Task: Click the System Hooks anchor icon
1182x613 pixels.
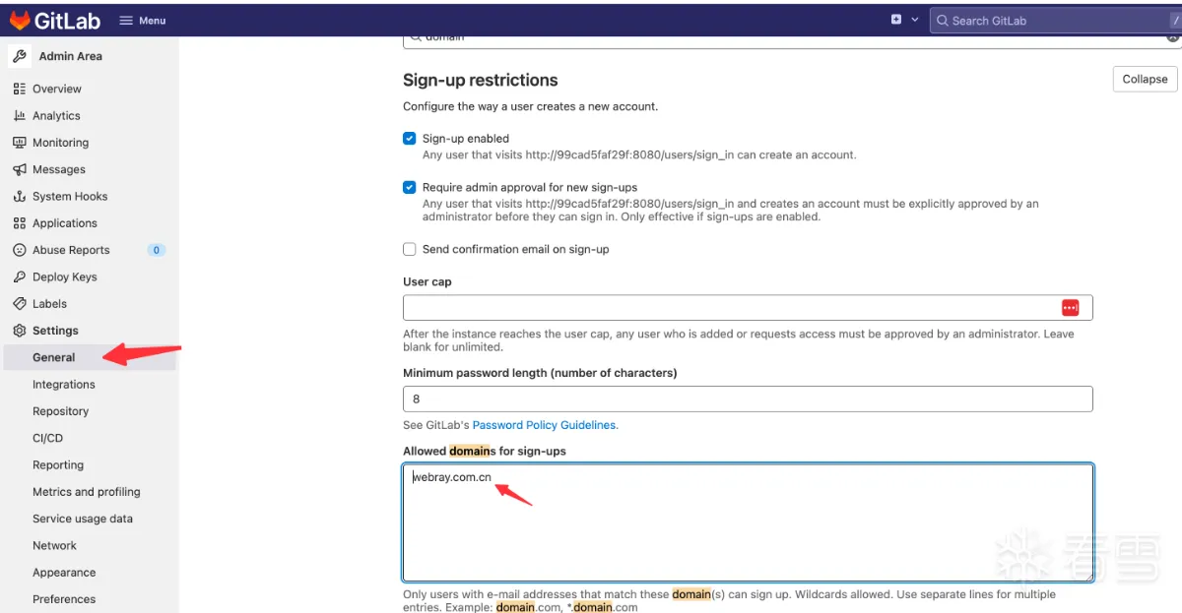Action: [19, 197]
